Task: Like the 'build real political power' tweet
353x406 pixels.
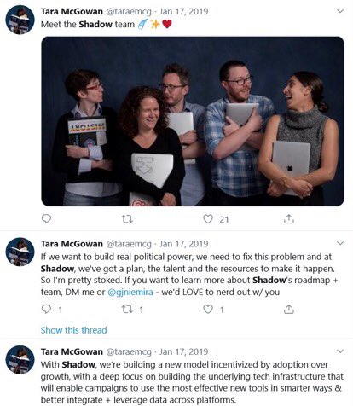Action: [x=208, y=309]
